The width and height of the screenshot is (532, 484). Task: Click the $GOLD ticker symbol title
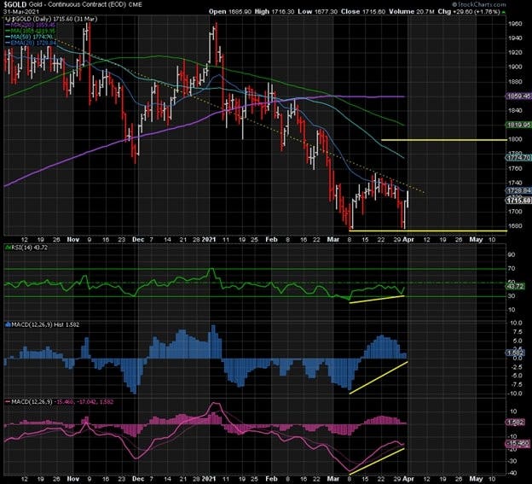pos(15,5)
